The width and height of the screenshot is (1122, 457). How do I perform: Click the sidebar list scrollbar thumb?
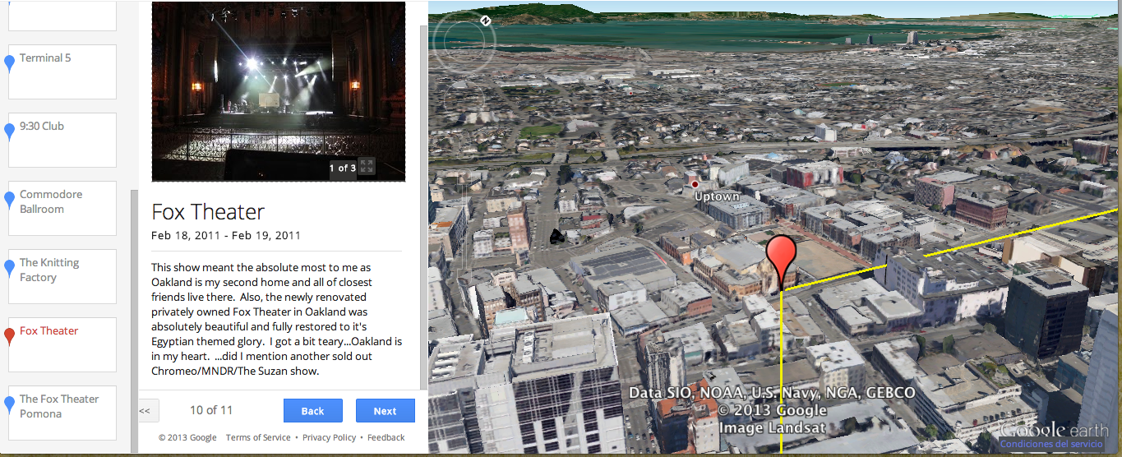pos(134,321)
